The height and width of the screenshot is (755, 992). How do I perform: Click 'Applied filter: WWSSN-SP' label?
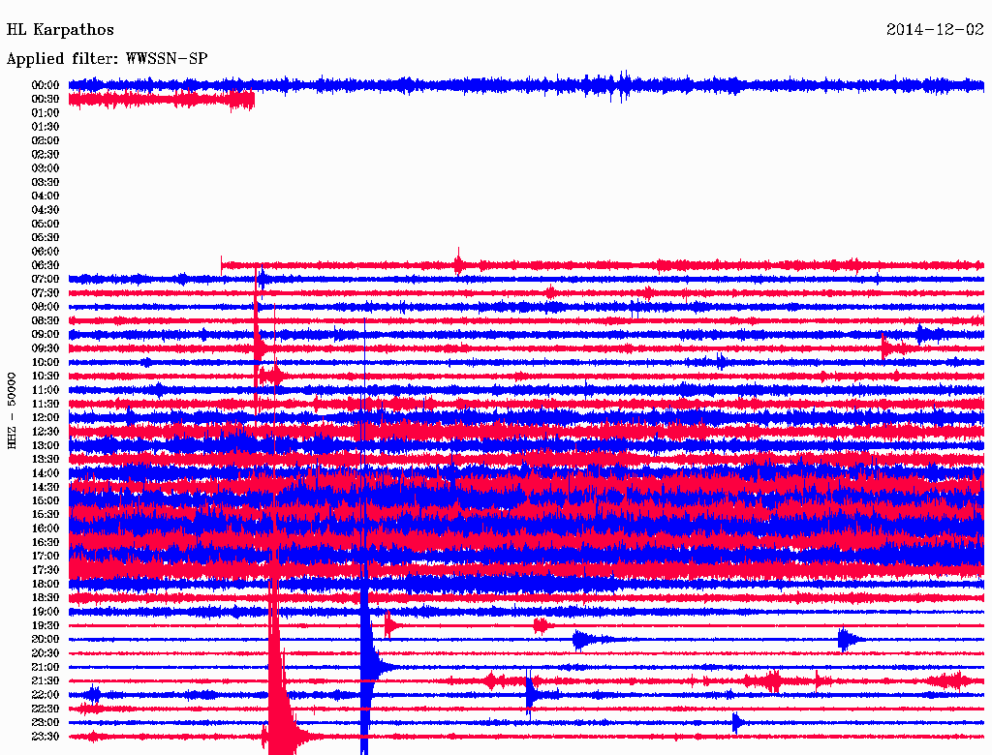pyautogui.click(x=107, y=59)
